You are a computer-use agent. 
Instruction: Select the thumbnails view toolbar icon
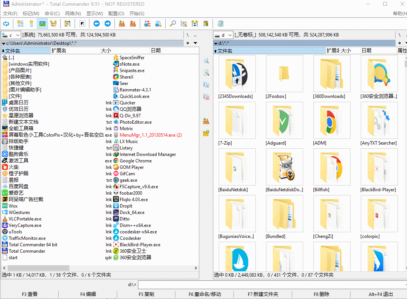(43, 24)
